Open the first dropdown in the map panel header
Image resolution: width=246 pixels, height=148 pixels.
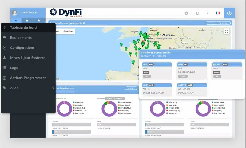point(211,23)
